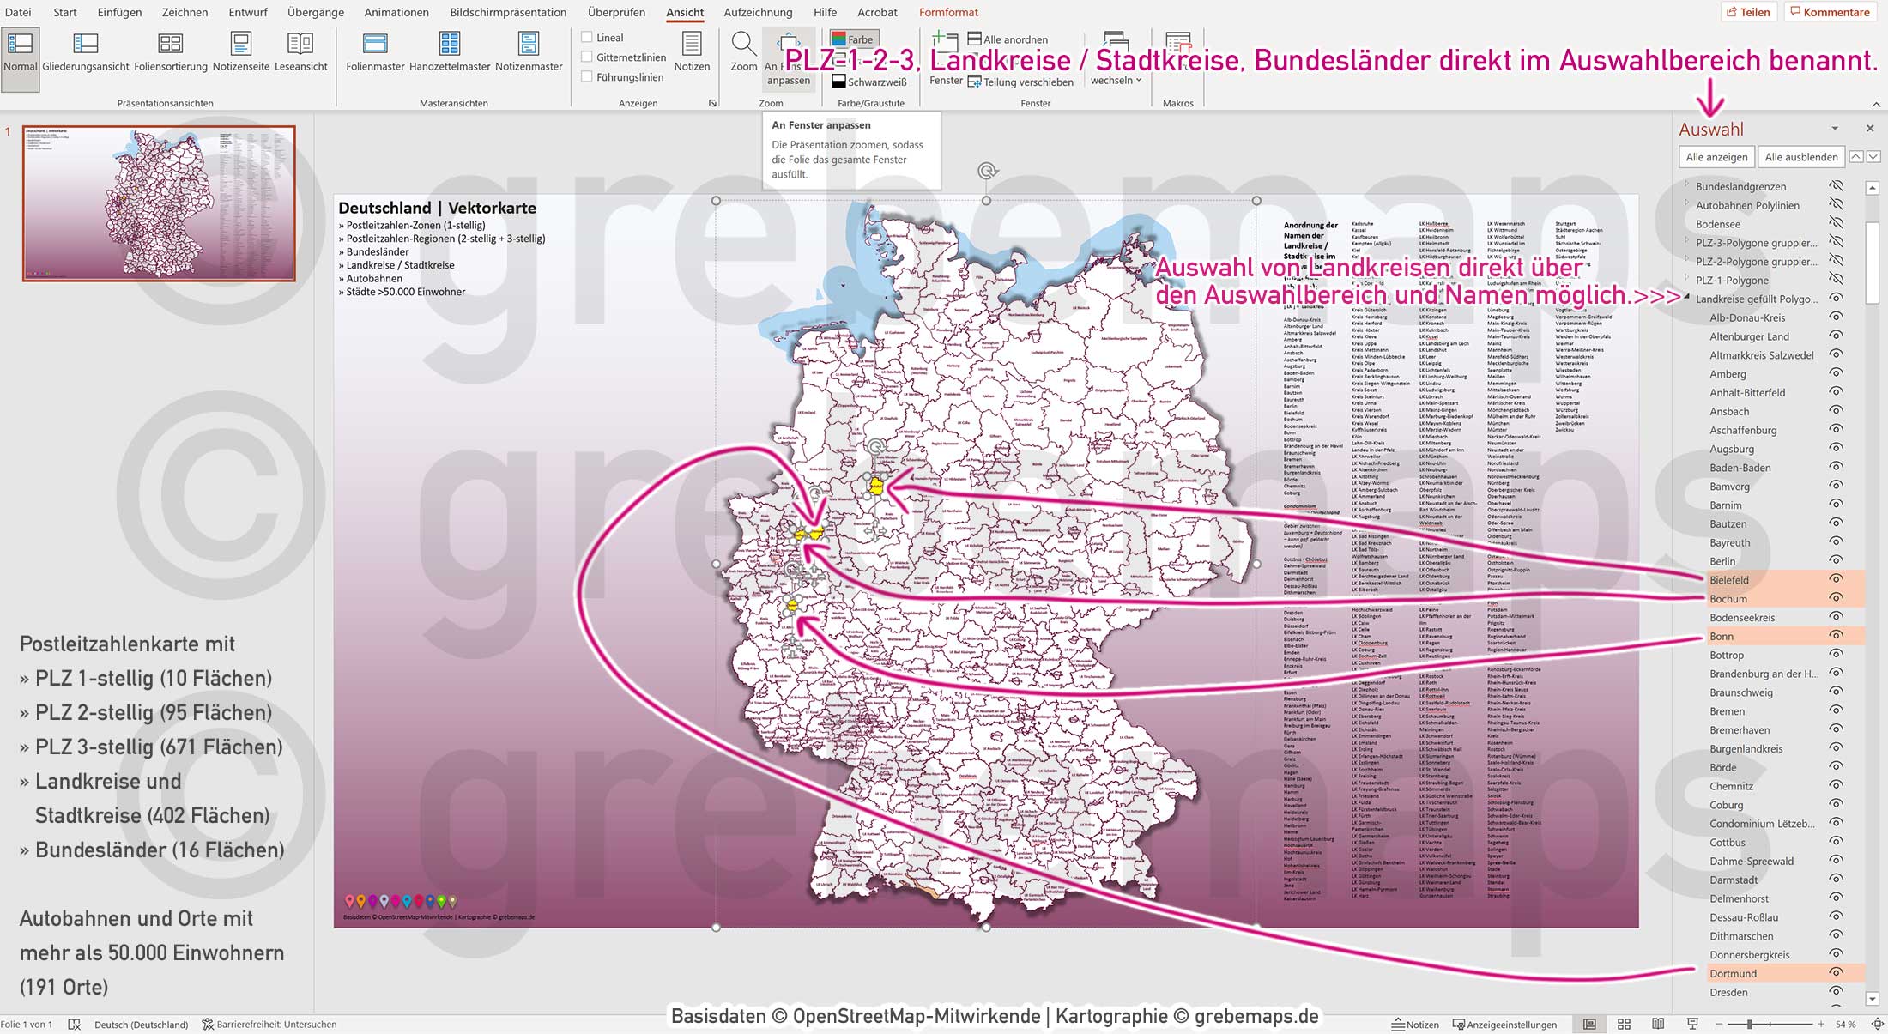1888x1034 pixels.
Task: Enable Gitternetzlinien display
Action: 588,57
